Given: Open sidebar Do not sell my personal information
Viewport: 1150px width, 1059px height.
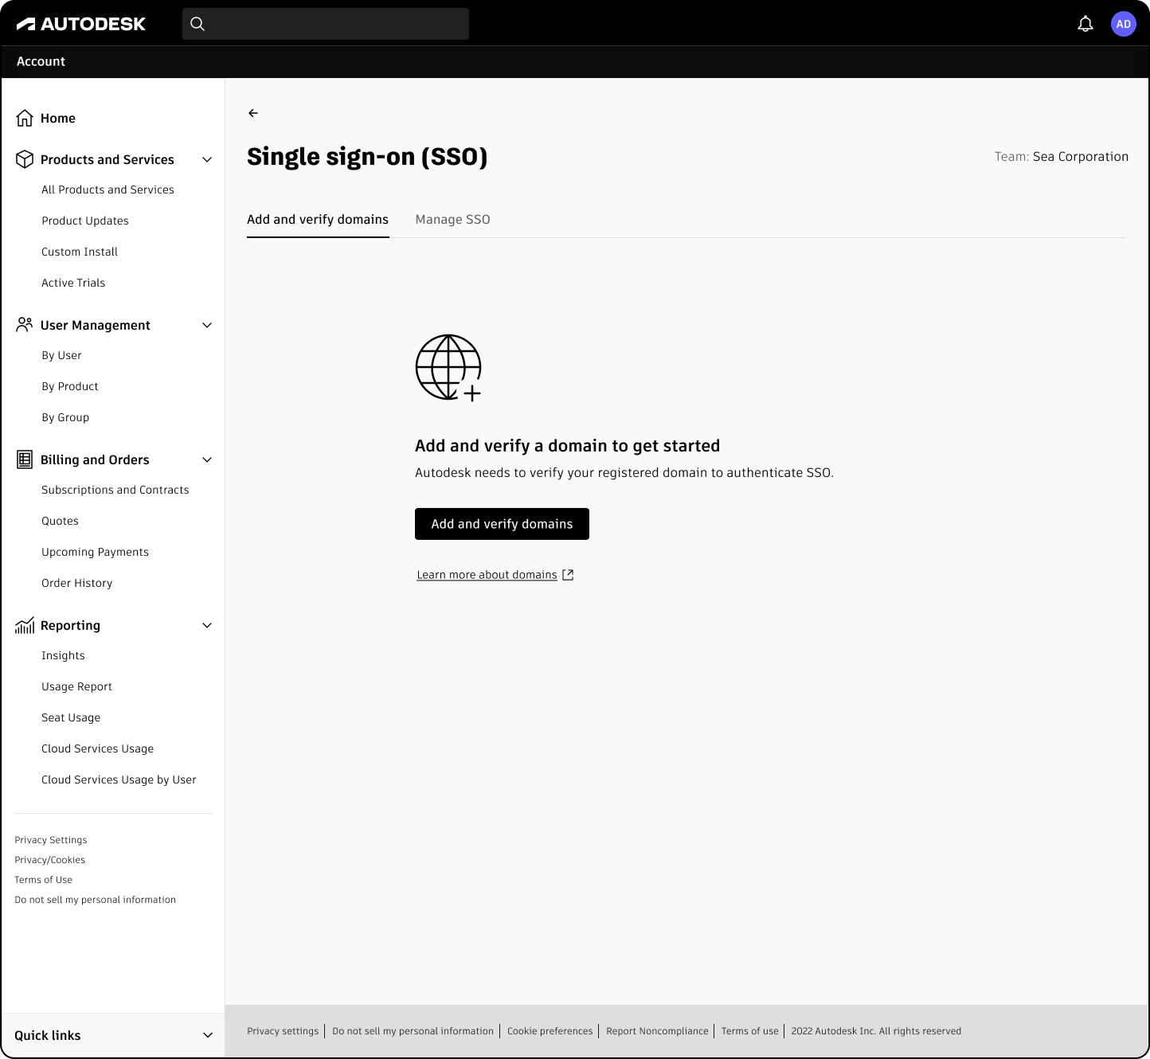Looking at the screenshot, I should [95, 900].
